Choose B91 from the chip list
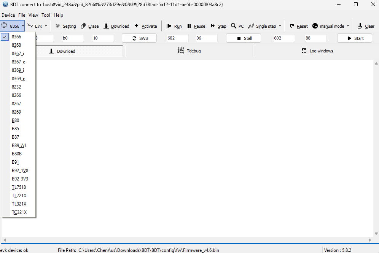This screenshot has height=253, width=379. pos(16,162)
